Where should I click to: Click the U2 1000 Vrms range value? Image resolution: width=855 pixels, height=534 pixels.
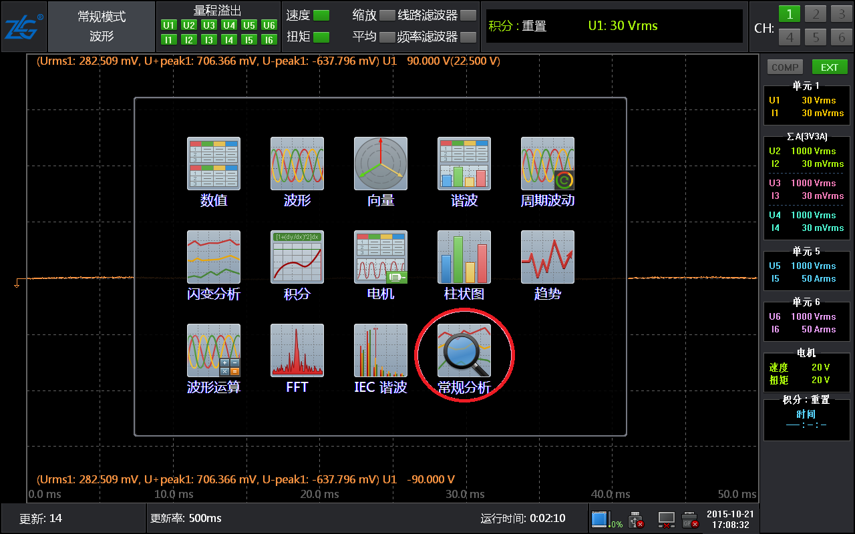pos(814,151)
